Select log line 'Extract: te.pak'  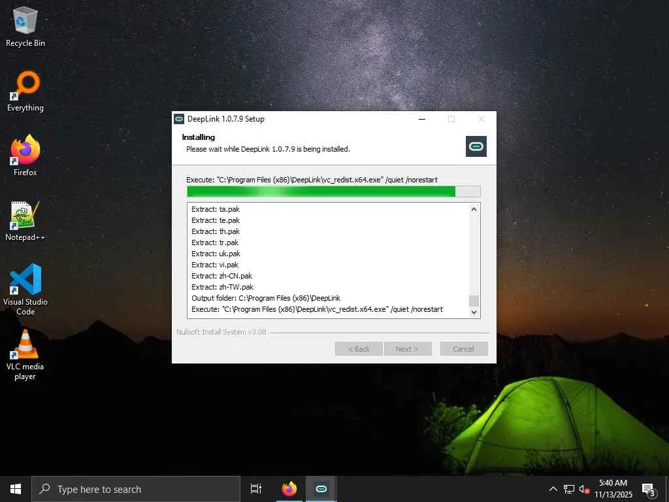tap(216, 220)
